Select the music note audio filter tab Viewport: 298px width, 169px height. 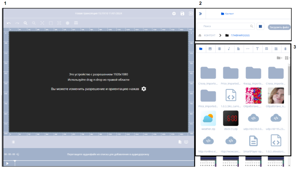click(229, 49)
